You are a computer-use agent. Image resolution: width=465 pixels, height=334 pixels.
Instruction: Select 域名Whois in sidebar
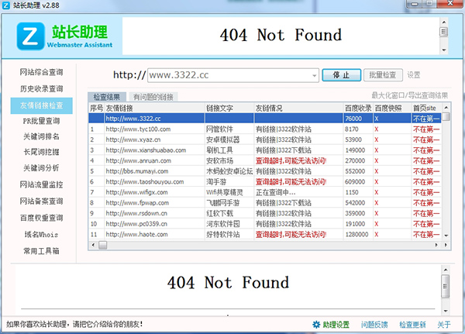(42, 235)
